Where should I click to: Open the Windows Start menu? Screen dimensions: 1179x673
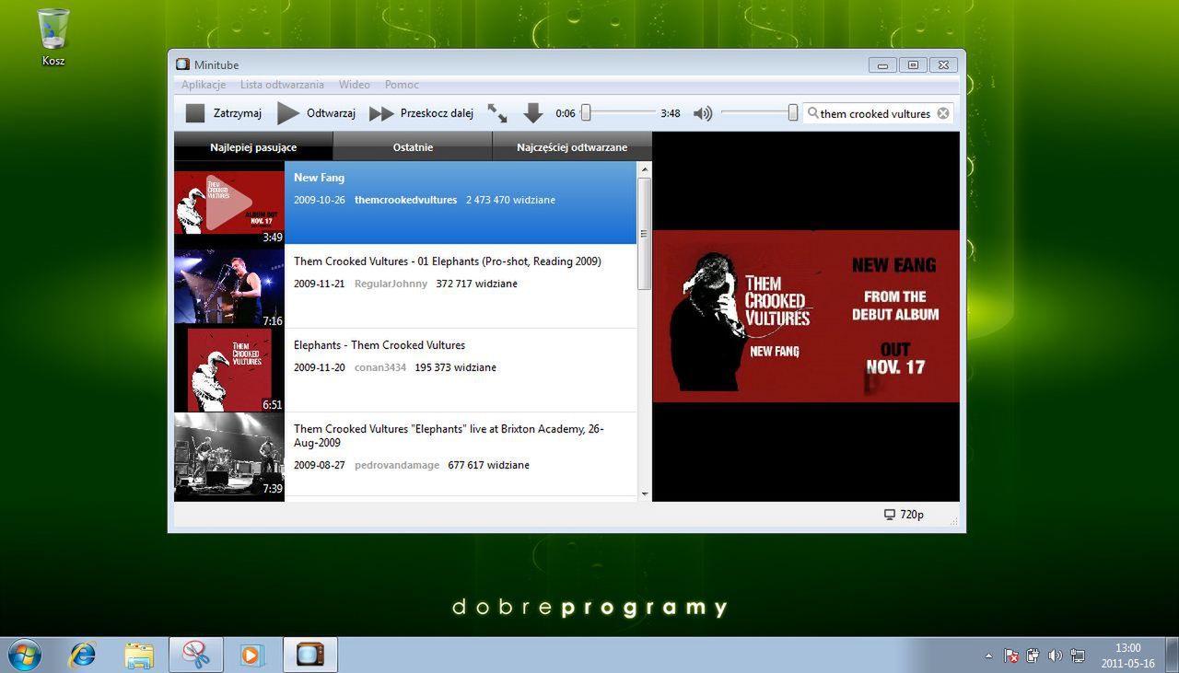pos(25,655)
